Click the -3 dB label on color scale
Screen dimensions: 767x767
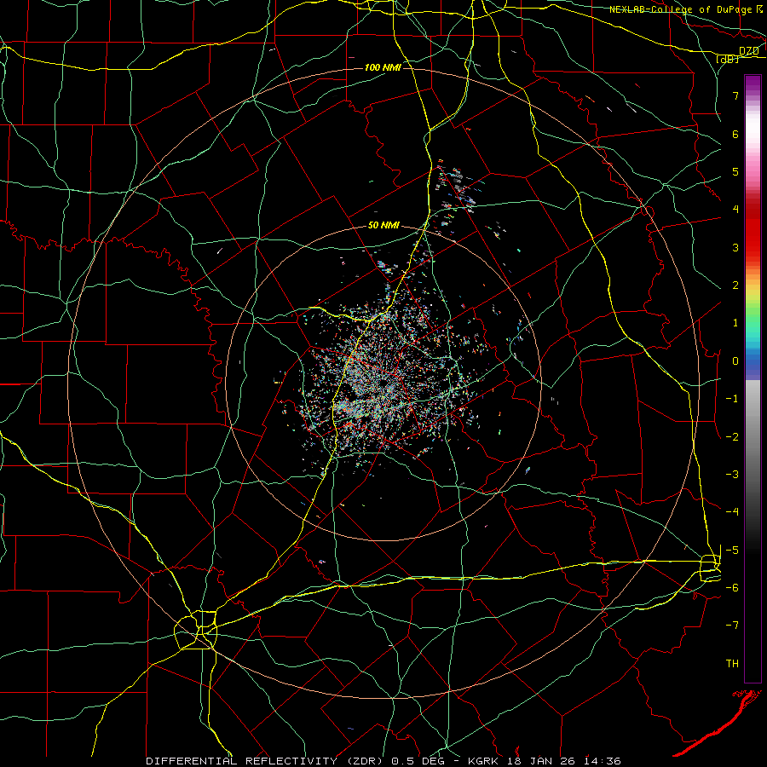point(732,475)
